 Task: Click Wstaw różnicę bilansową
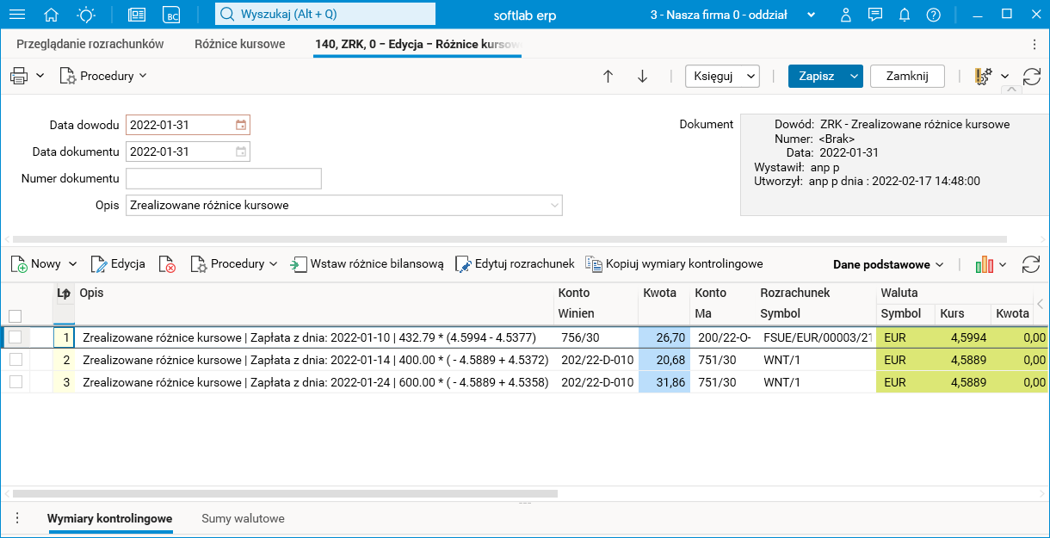pos(367,264)
